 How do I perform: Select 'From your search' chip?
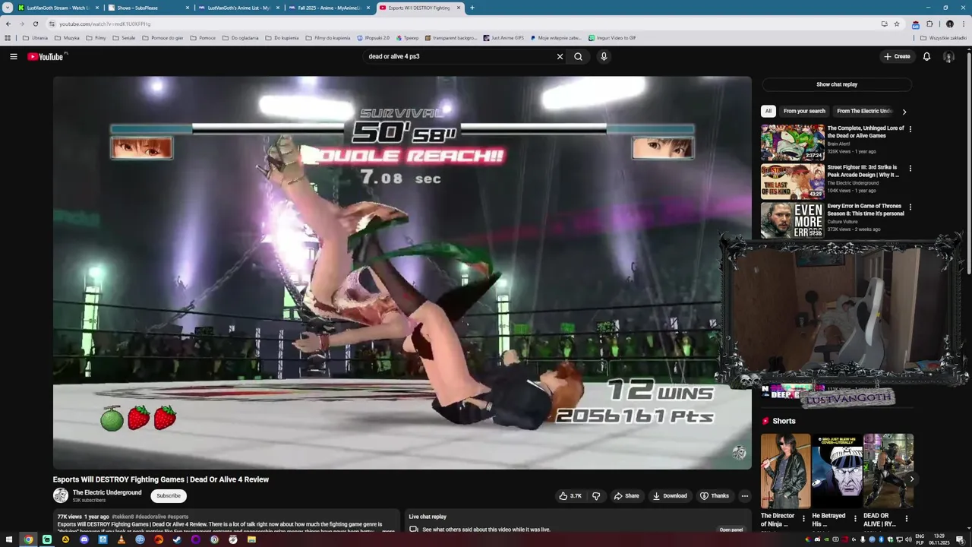(x=804, y=111)
